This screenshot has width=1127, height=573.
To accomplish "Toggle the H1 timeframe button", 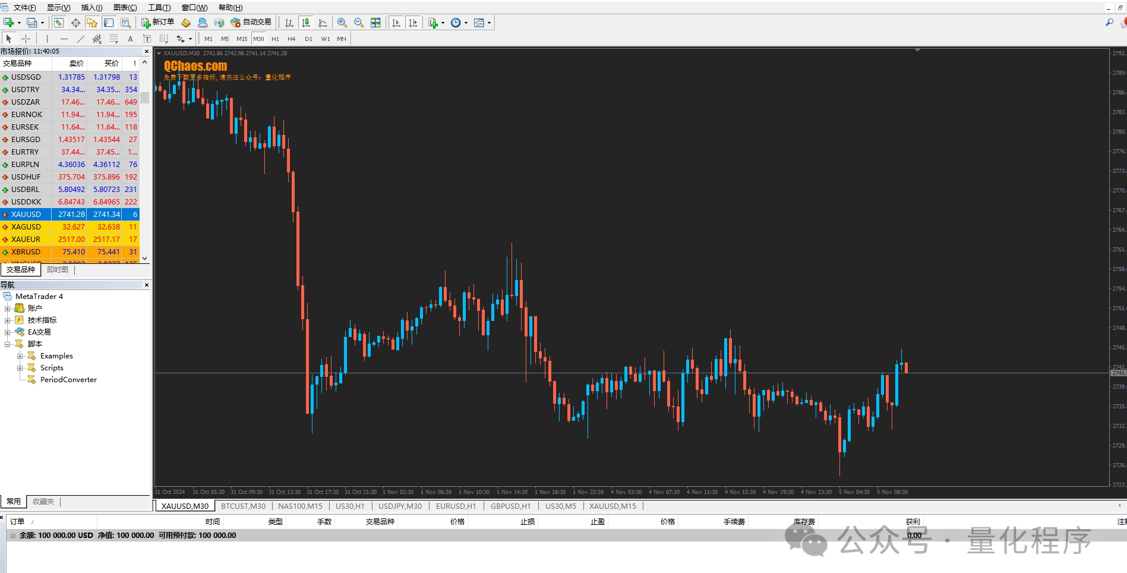I will point(275,39).
